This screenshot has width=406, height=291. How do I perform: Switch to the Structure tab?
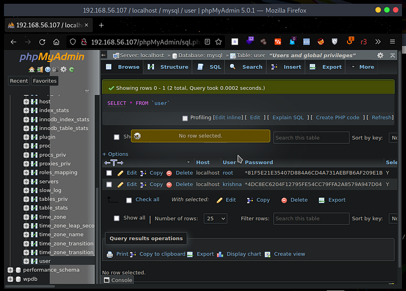point(169,67)
